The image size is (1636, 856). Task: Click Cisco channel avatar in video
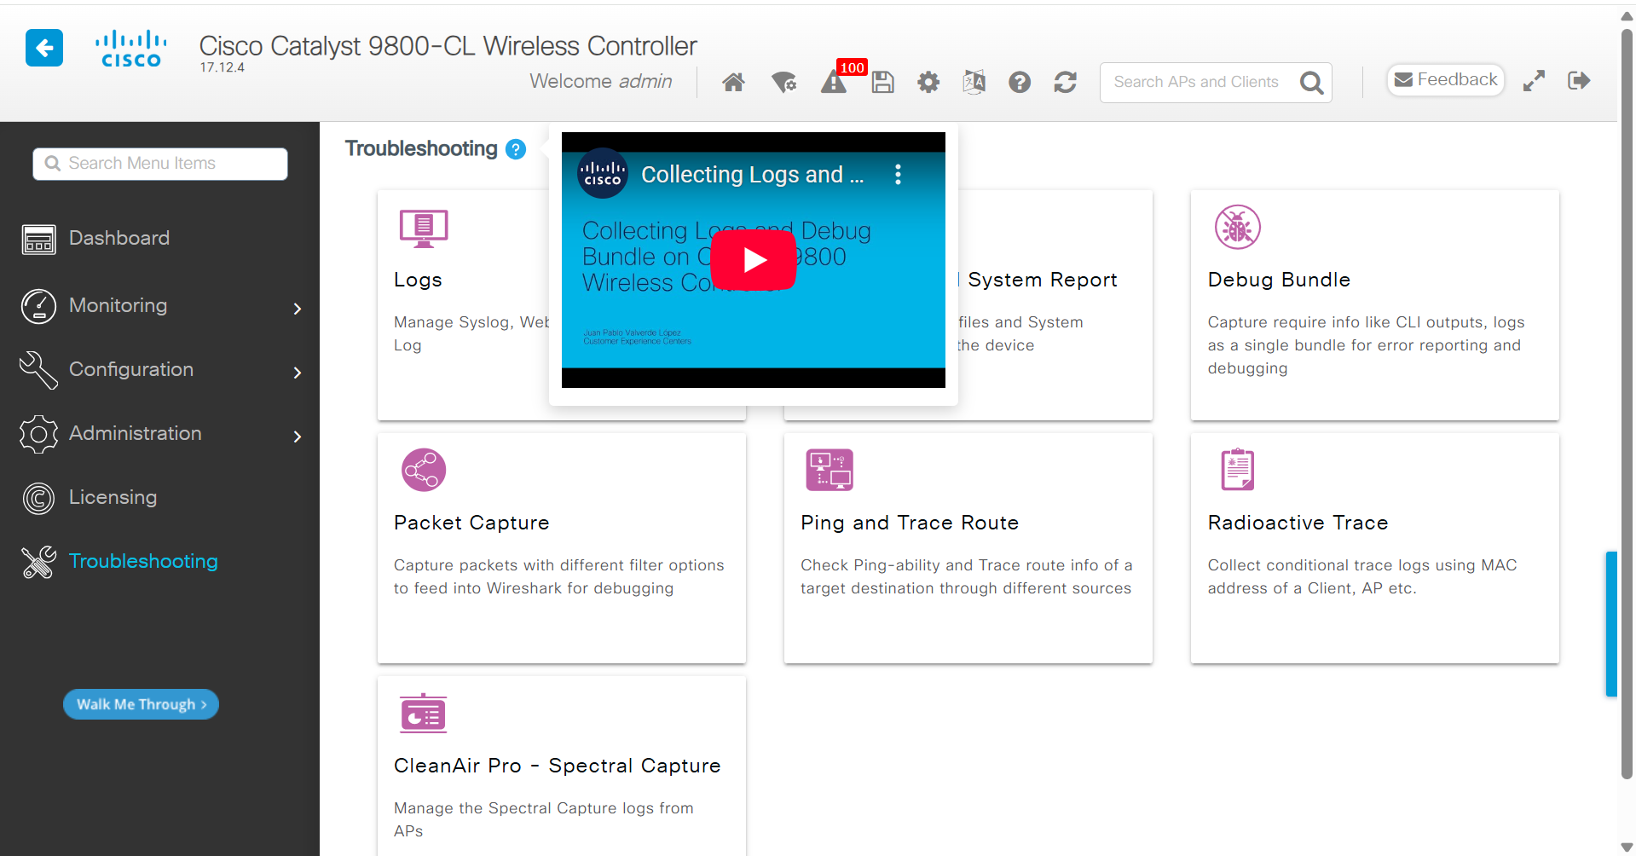point(603,174)
